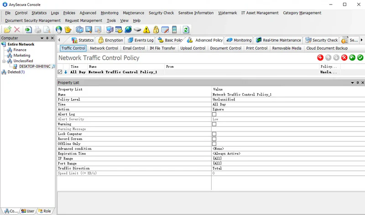Open the Traffic Direction value Total field

click(x=288, y=168)
